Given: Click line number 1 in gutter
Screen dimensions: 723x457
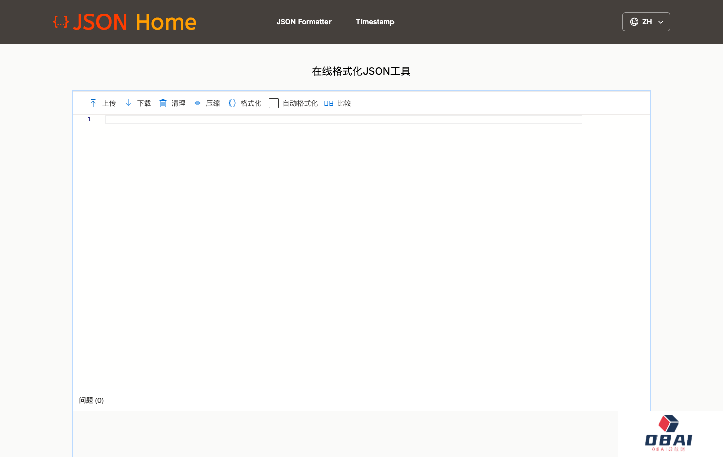Looking at the screenshot, I should (89, 119).
